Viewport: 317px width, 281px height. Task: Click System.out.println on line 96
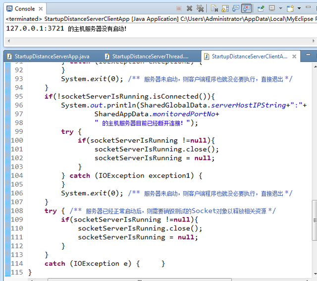coord(99,105)
